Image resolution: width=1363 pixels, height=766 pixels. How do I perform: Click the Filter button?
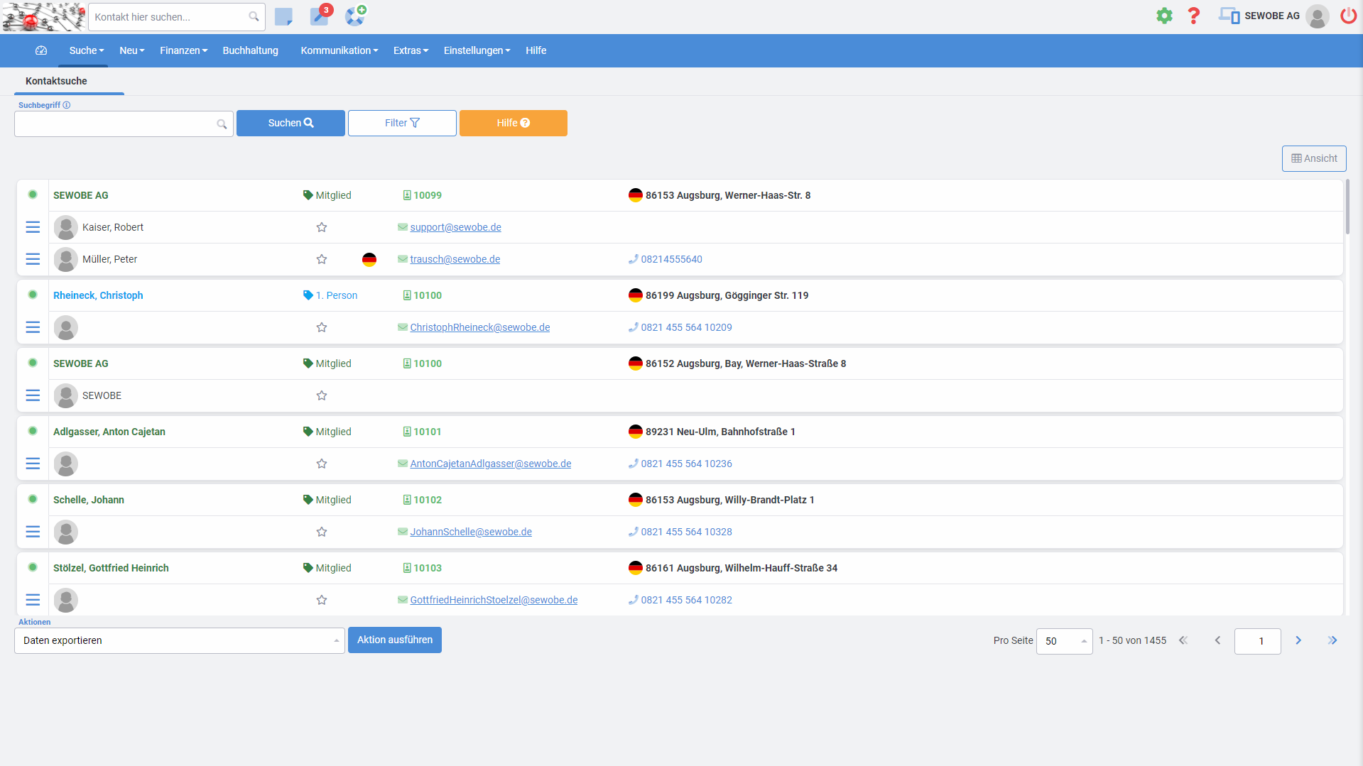coord(402,123)
